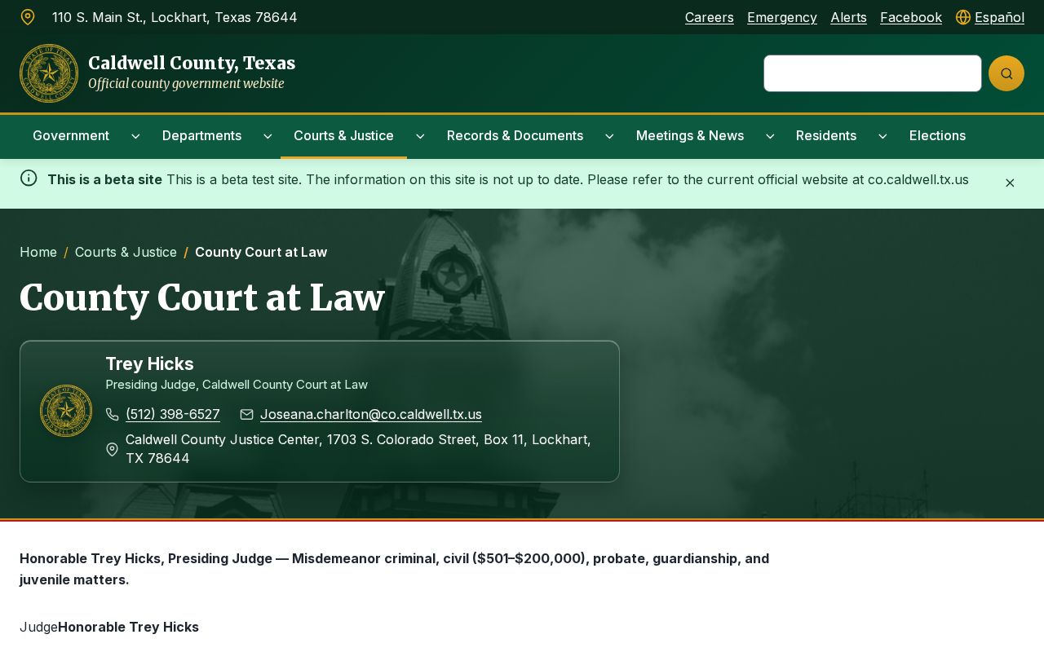
Task: Switch language to Español
Action: [999, 17]
